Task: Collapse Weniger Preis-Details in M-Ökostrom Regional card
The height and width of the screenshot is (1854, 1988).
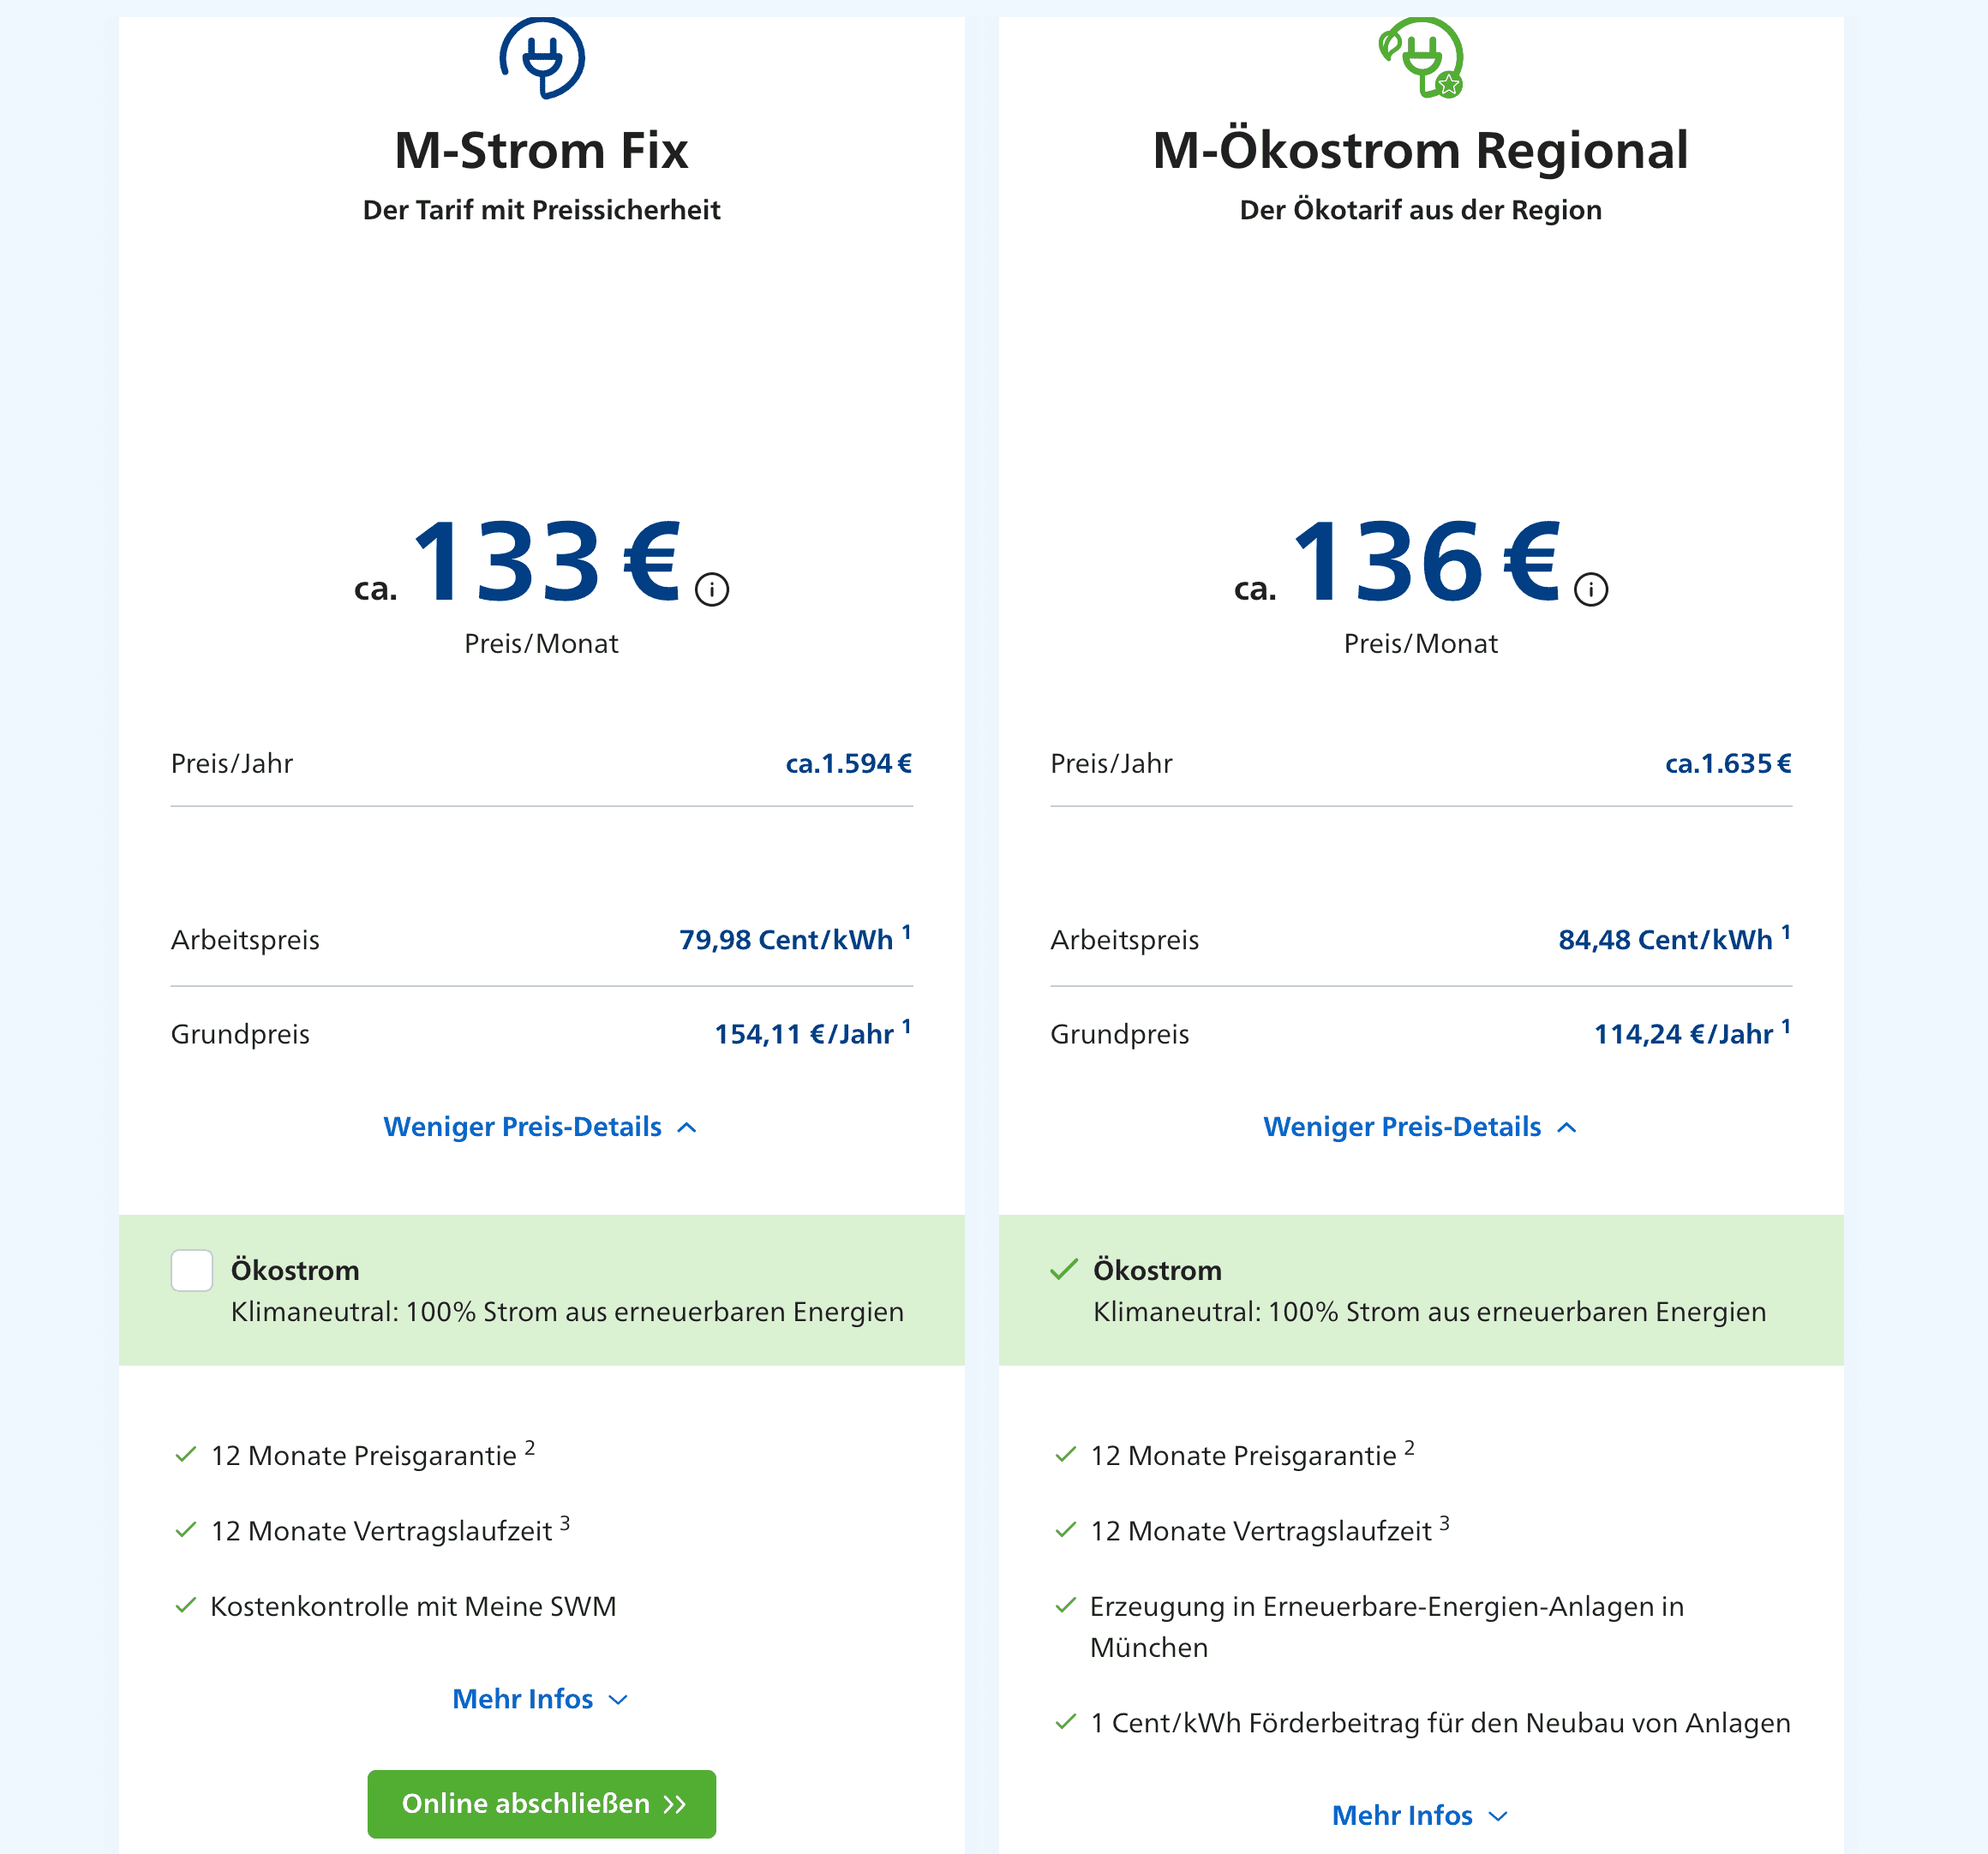Action: 1421,1127
